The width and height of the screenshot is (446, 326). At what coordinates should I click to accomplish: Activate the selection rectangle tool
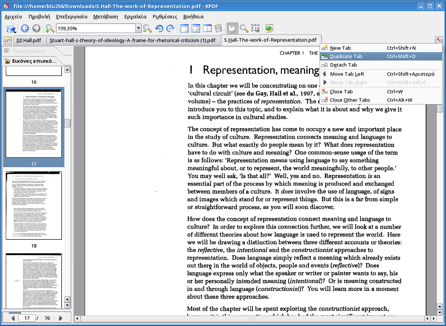click(x=255, y=28)
